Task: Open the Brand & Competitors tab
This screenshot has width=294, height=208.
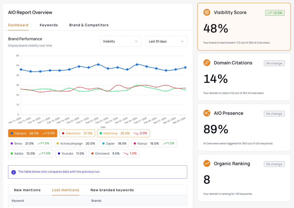Action: (89, 25)
